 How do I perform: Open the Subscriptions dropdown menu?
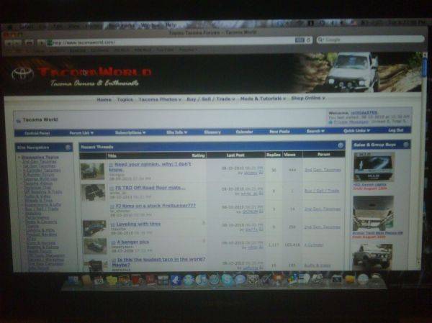pos(130,132)
